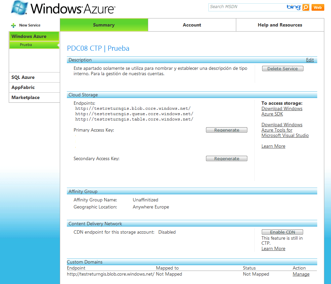This screenshot has width=331, height=284.
Task: Click the Anywhere Europe location value
Action: pos(151,207)
